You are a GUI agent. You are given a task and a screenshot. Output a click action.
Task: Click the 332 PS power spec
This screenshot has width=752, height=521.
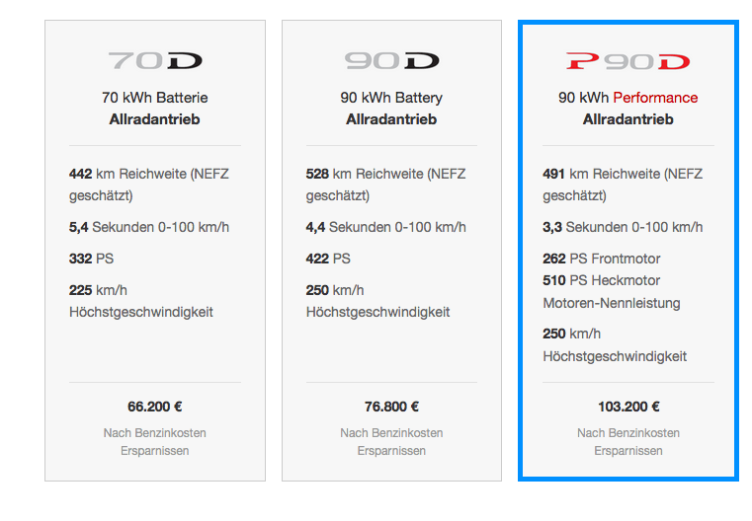(93, 259)
